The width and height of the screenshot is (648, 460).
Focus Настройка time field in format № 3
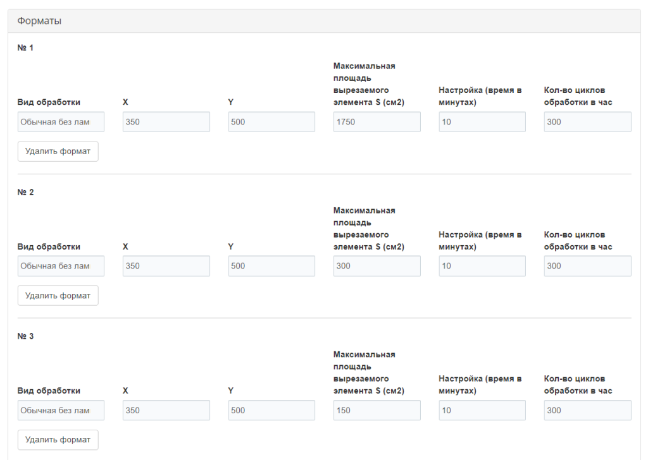click(x=482, y=410)
